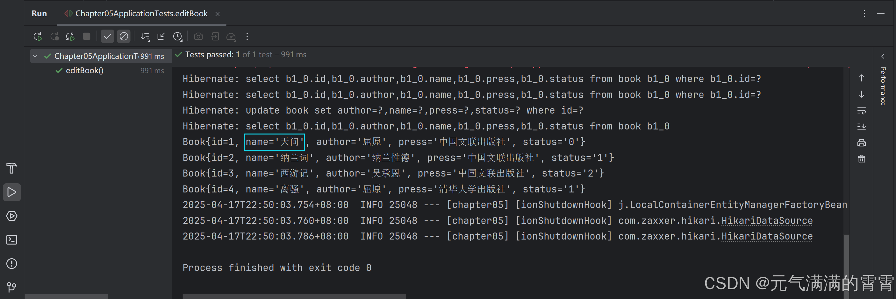The width and height of the screenshot is (896, 299).
Task: Open the Services tool window icon
Action: coord(12,216)
